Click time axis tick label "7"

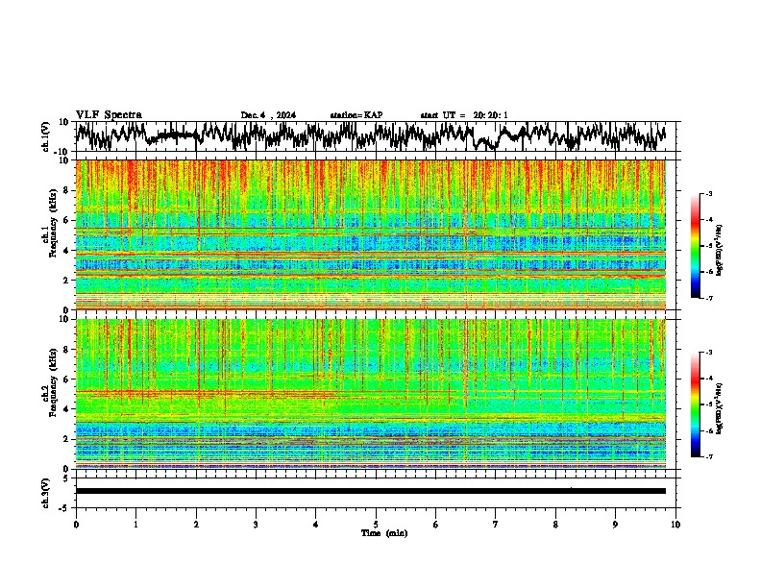click(496, 525)
